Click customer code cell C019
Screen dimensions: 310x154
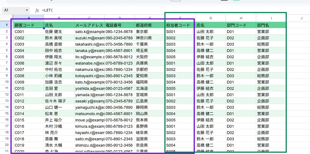[x=29, y=145]
